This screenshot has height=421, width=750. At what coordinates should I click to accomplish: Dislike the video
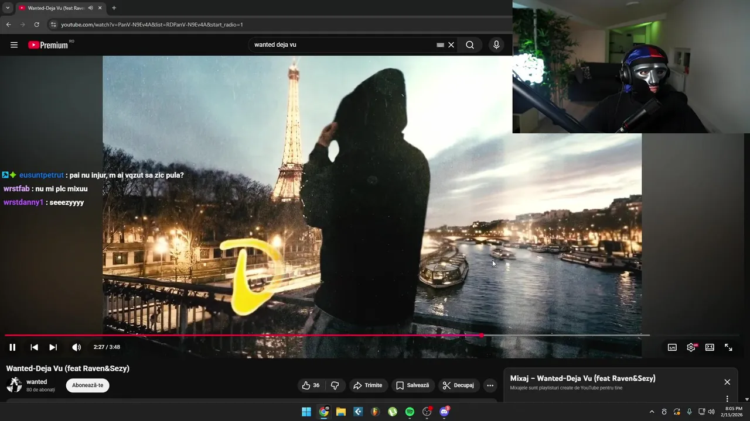pos(335,385)
